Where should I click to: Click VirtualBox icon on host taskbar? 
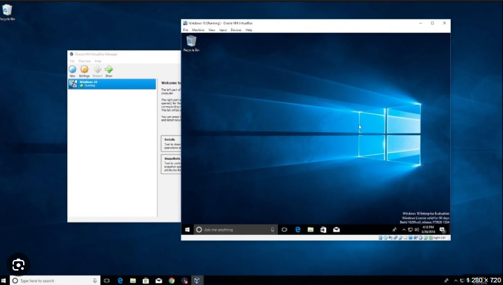[x=195, y=280]
